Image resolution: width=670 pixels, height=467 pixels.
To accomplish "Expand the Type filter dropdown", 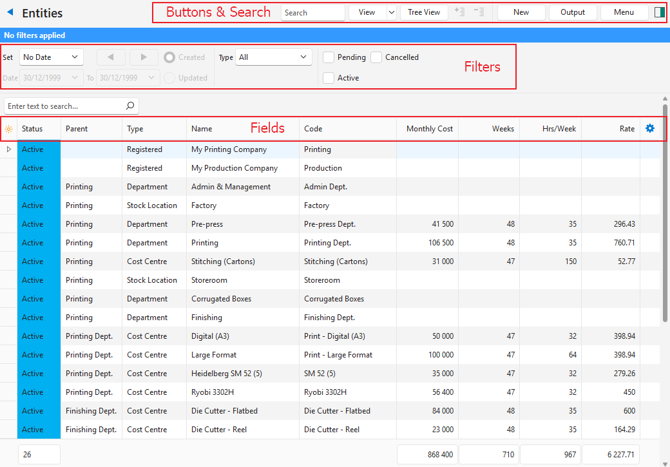I will [274, 57].
